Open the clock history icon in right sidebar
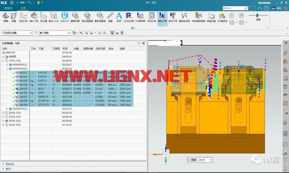Screen dimensions: 289x173 (285, 144)
